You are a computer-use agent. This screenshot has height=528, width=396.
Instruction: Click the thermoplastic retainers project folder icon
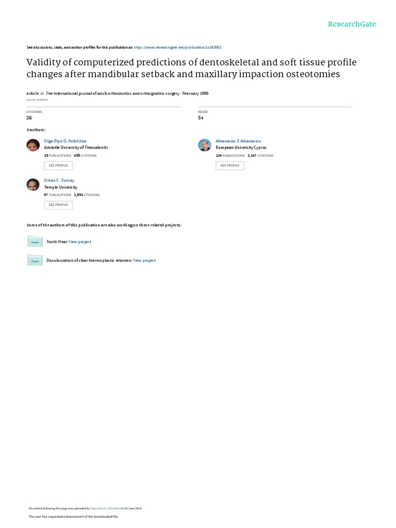35,260
